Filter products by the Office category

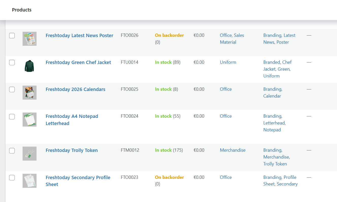click(226, 89)
